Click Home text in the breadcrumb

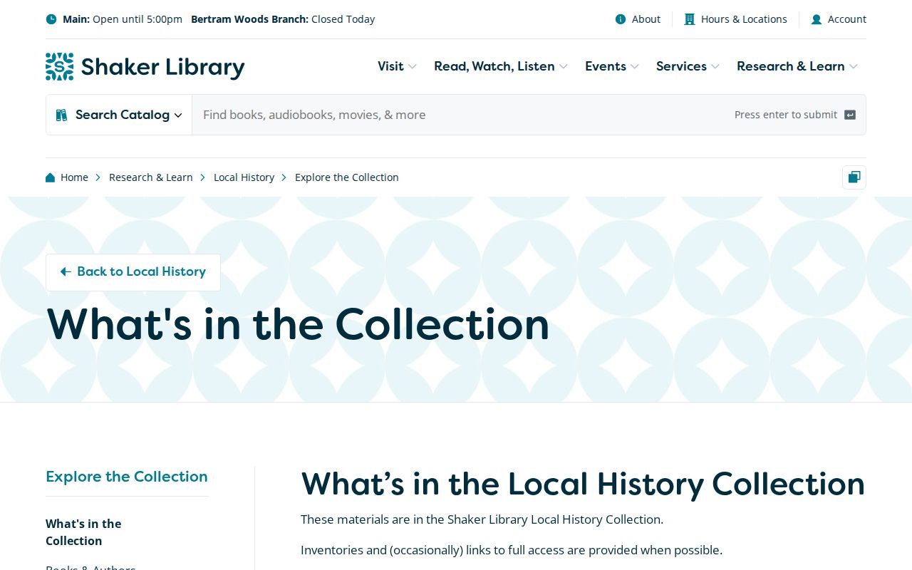pyautogui.click(x=74, y=177)
